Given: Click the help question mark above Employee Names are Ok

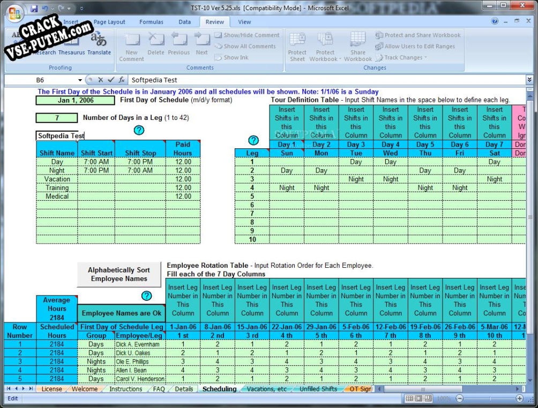Looking at the screenshot, I should coord(146,296).
